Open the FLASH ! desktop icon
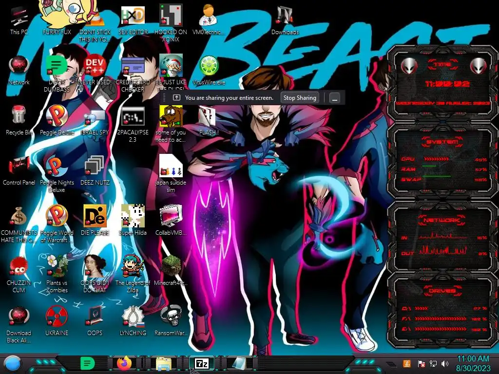 (x=209, y=120)
